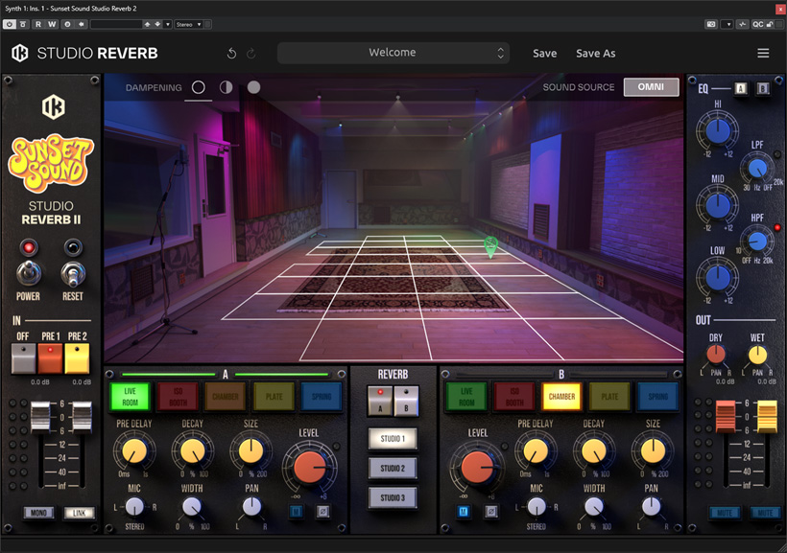Open the hamburger menu
This screenshot has width=787, height=553.
coord(763,53)
